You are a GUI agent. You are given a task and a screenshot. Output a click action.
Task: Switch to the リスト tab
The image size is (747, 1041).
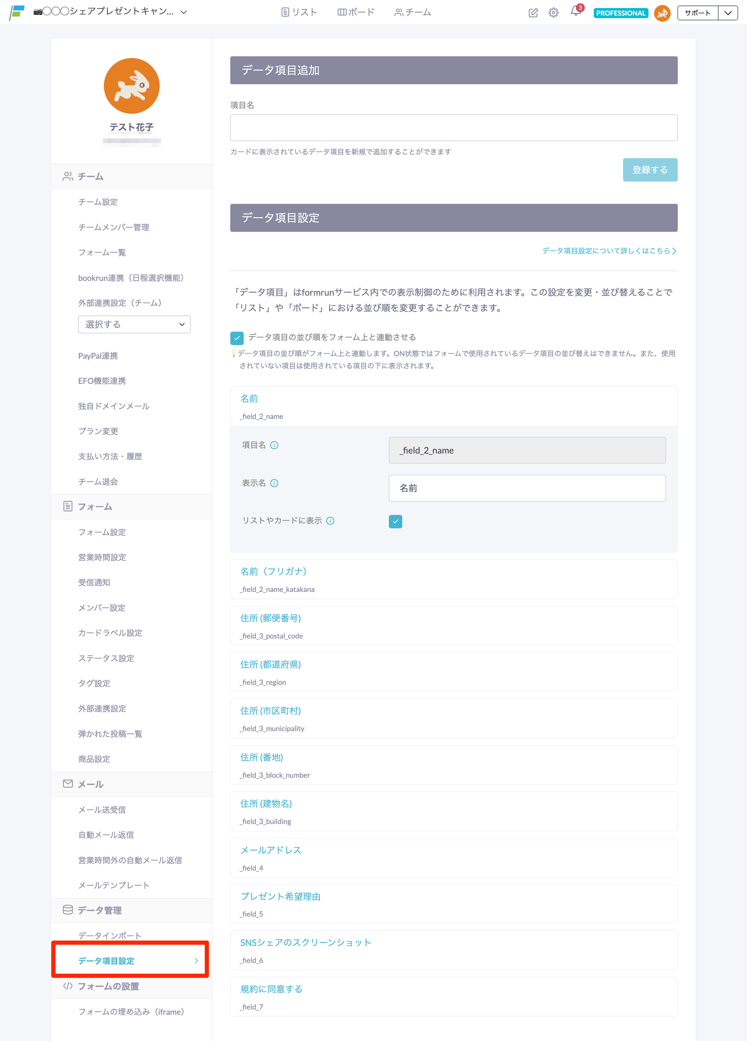[299, 12]
